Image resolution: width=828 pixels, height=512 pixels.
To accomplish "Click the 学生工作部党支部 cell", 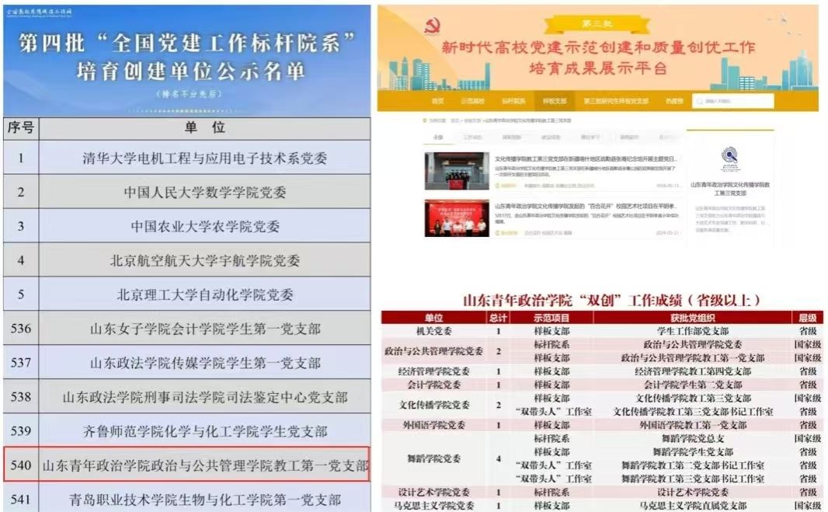I will tap(693, 331).
